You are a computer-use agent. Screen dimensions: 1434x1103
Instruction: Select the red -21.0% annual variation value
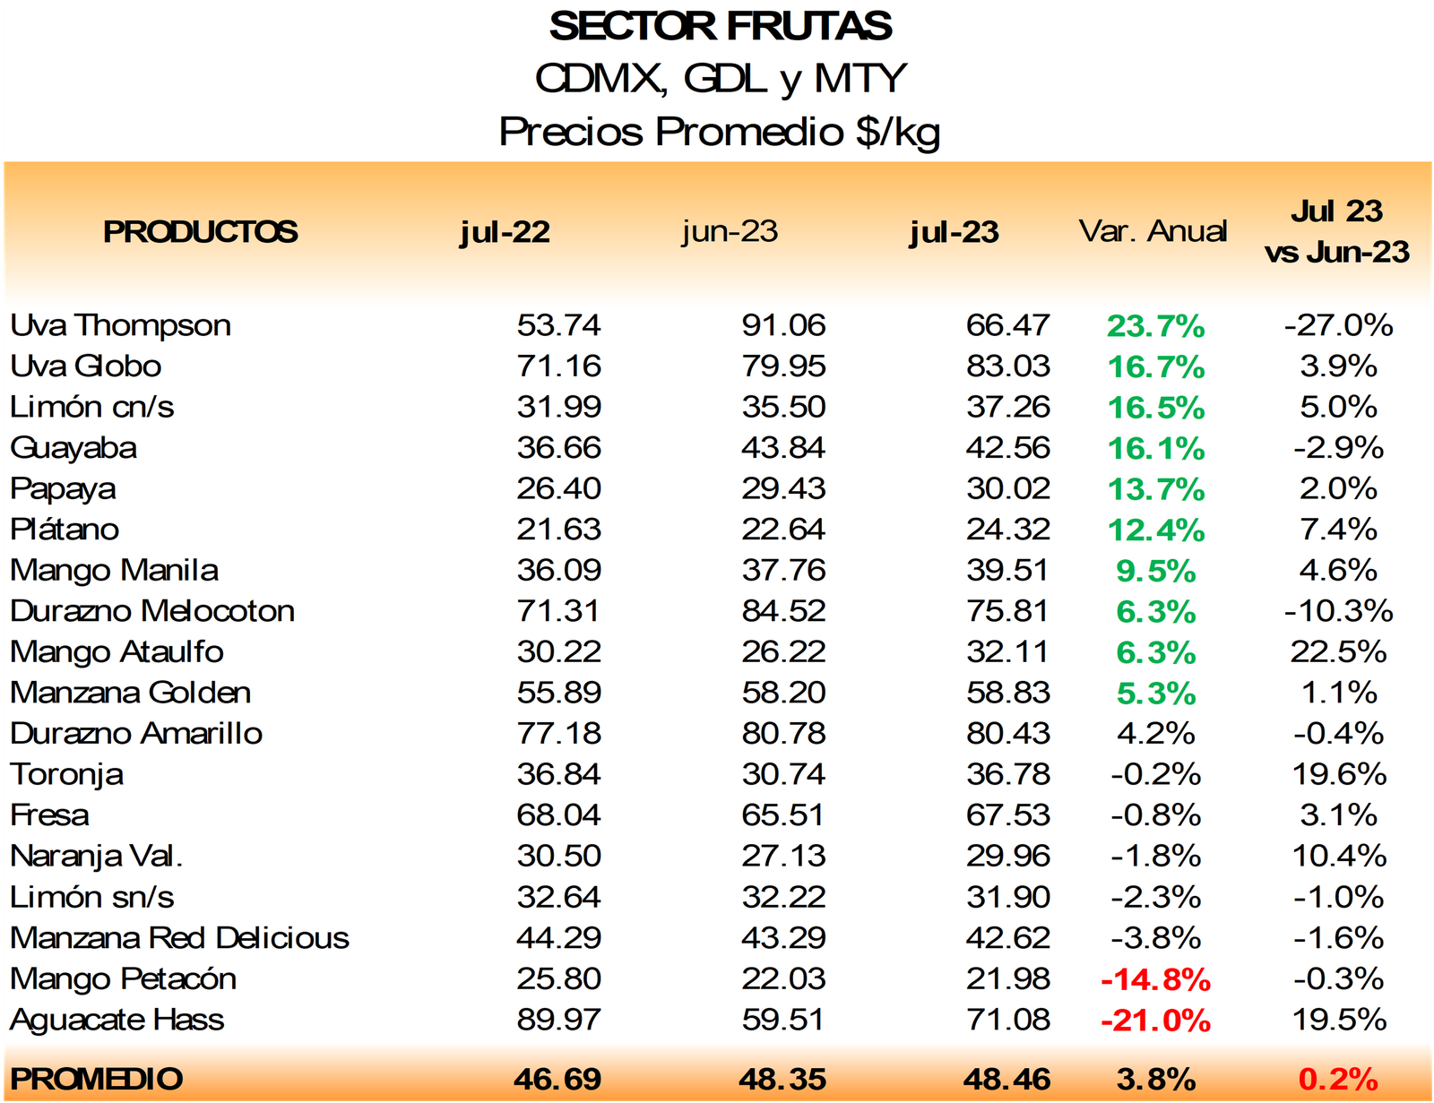[1155, 1021]
